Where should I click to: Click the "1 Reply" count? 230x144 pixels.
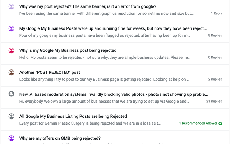pyautogui.click(x=216, y=13)
